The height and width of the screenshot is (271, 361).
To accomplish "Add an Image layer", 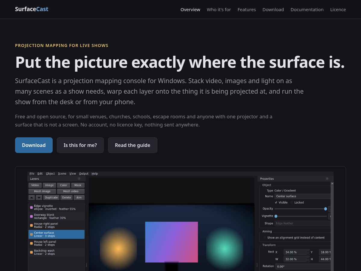I will [49, 185].
